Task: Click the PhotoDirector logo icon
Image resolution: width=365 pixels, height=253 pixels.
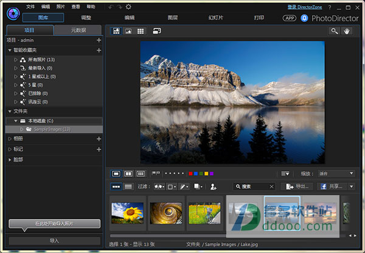Action: tap(13, 13)
